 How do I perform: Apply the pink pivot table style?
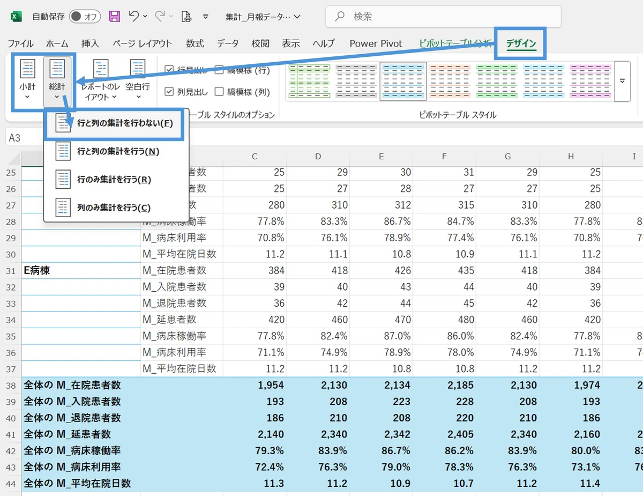590,82
